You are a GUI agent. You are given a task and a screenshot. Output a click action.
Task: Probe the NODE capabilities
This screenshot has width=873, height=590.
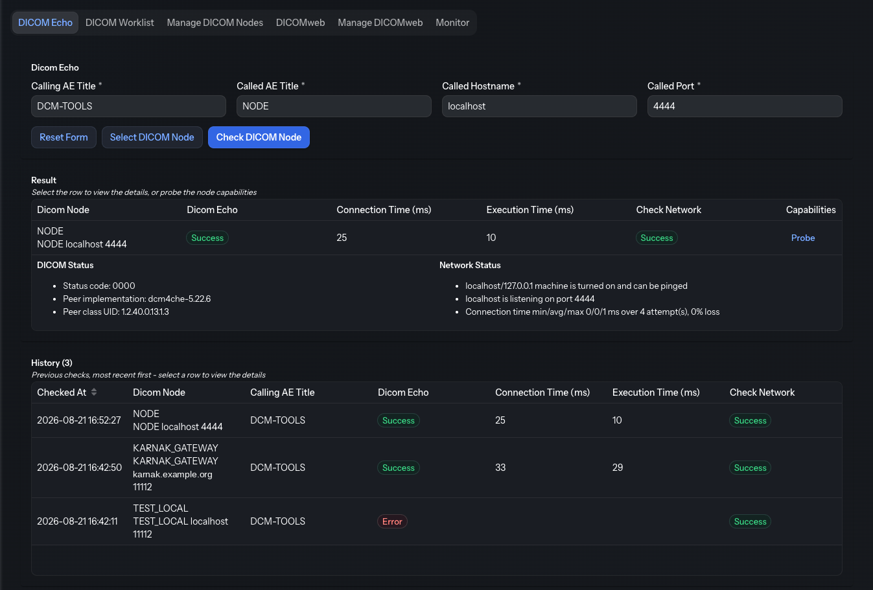[x=803, y=238]
